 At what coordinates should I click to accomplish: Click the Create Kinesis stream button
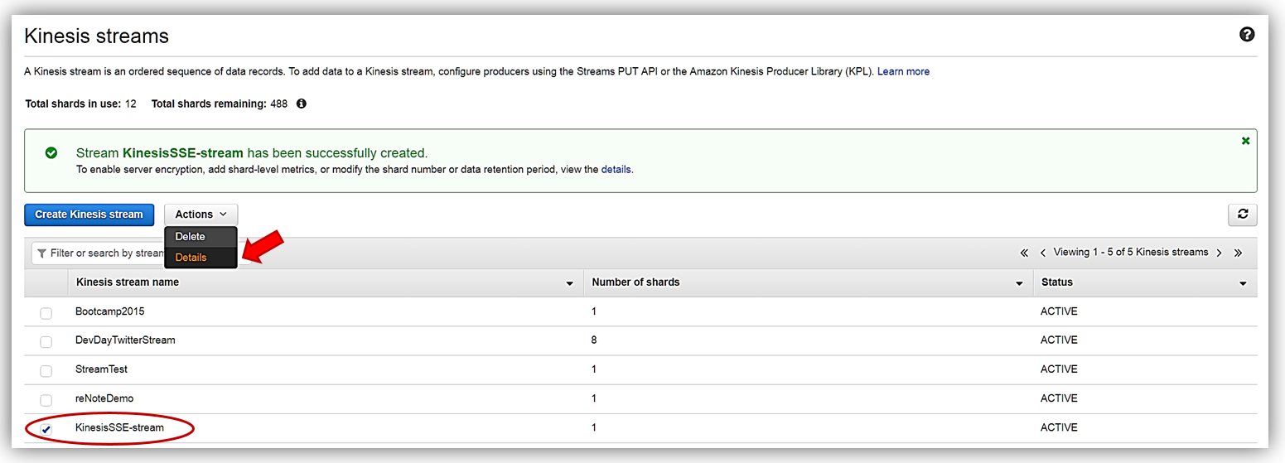click(x=89, y=215)
